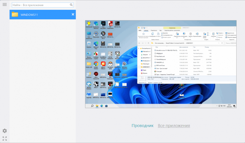Select the WINDOWS11 folder icon in the sidebar
Screen dimensions: 245x143
pyautogui.click(x=15, y=14)
